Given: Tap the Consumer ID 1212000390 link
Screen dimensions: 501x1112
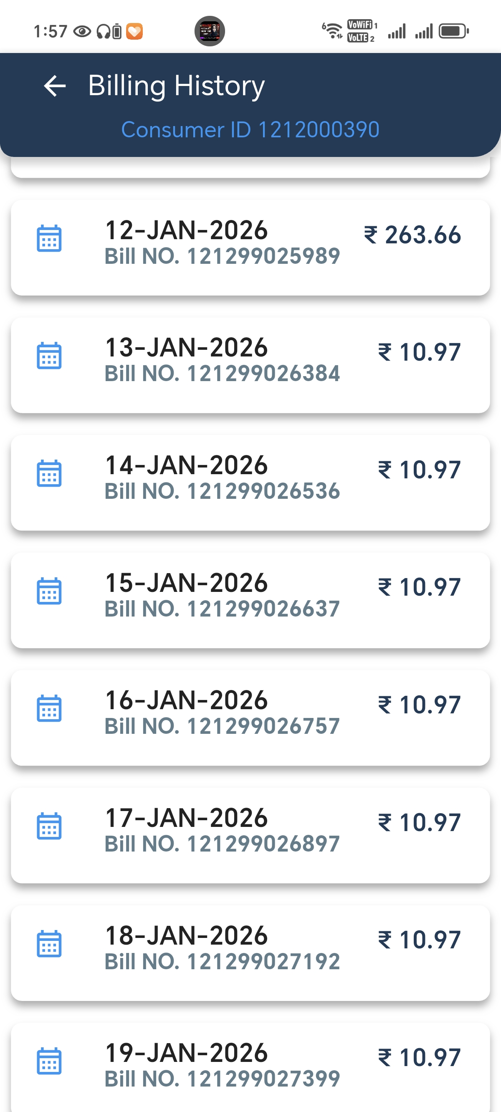Looking at the screenshot, I should coord(250,129).
